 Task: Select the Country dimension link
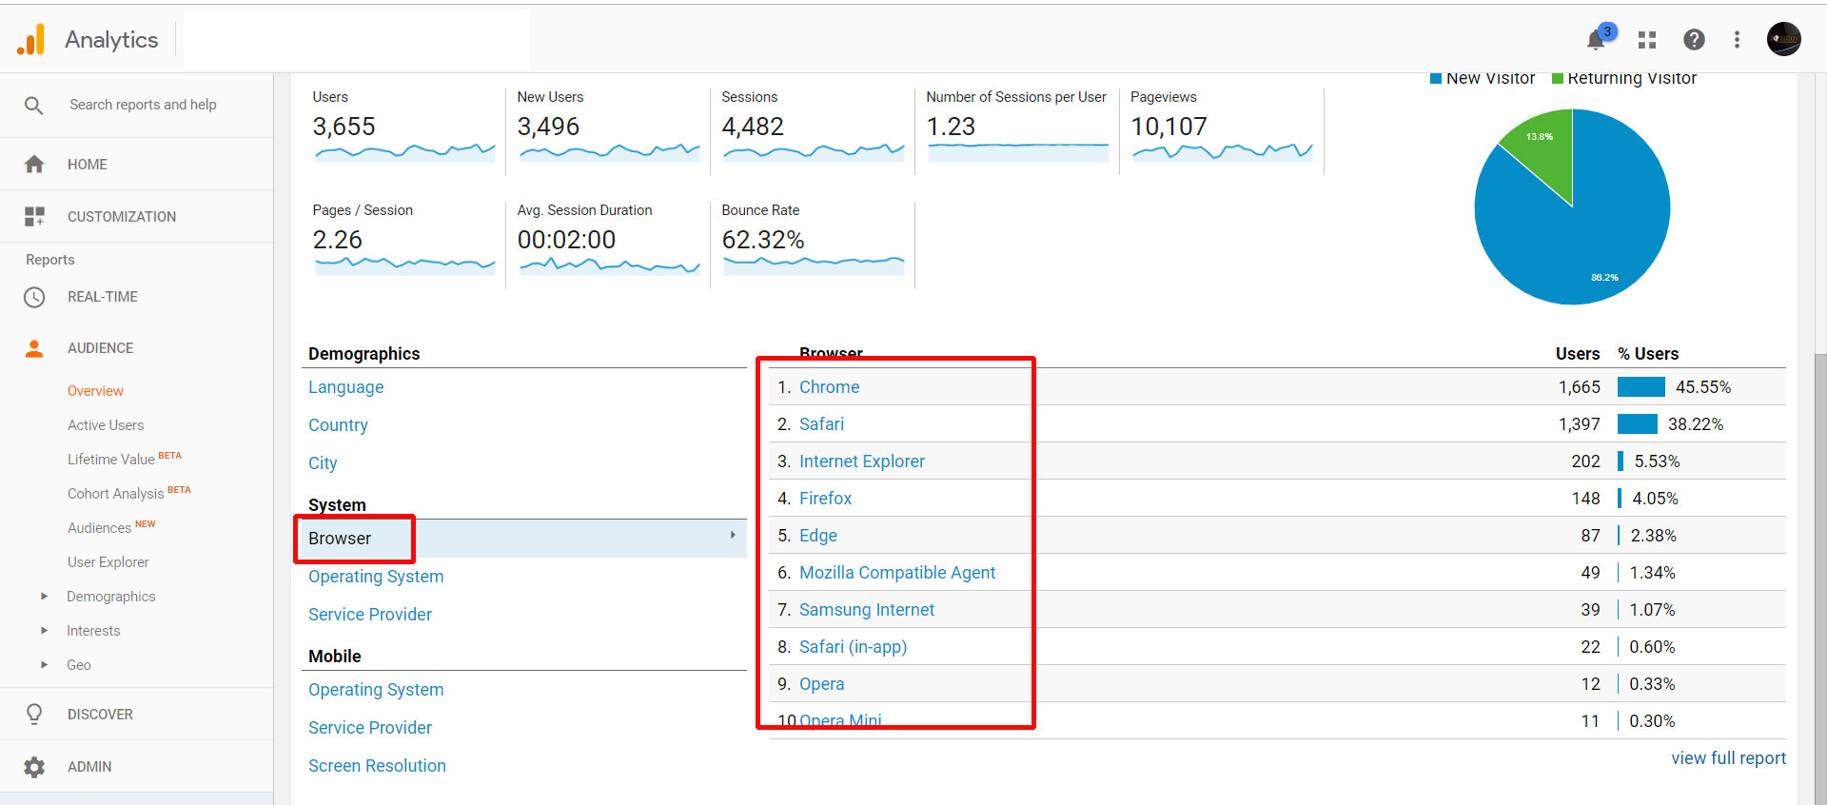coord(338,425)
